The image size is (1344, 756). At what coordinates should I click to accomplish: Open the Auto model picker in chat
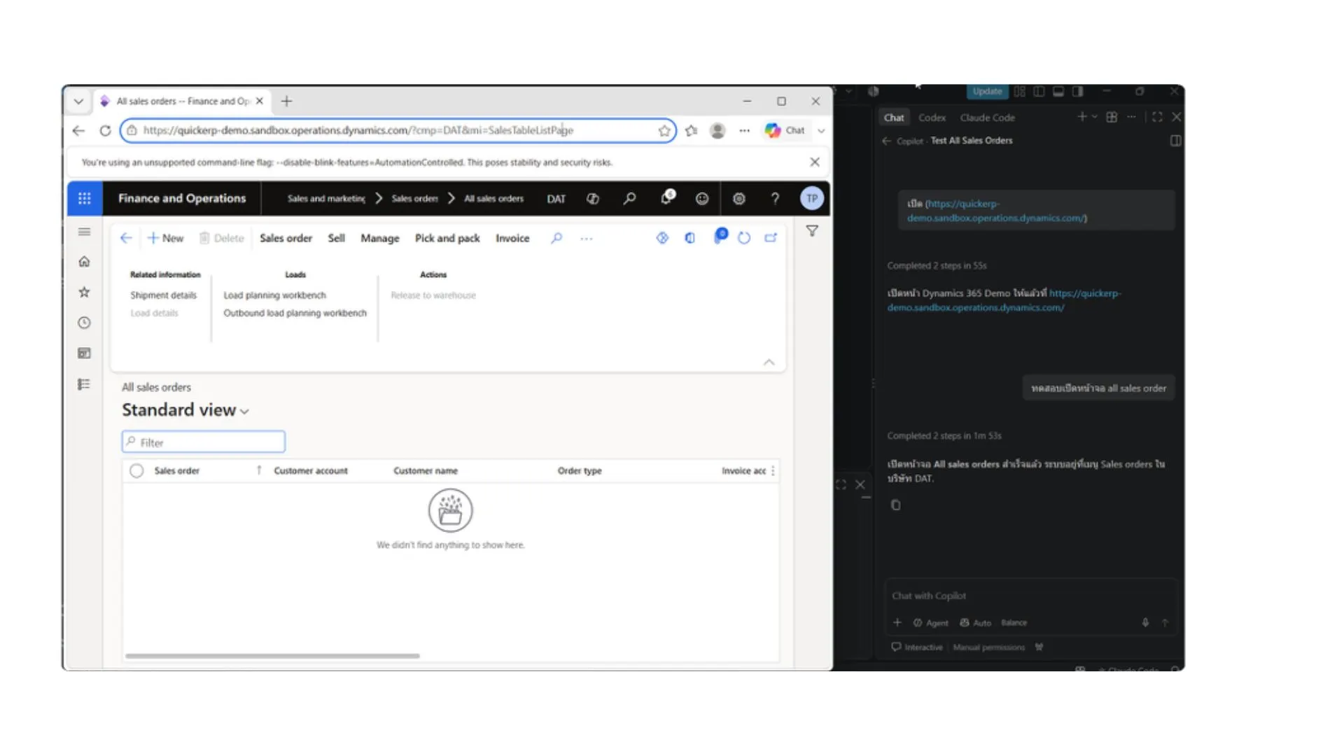pos(975,622)
